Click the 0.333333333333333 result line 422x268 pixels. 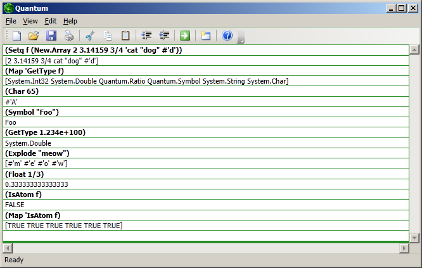point(206,184)
